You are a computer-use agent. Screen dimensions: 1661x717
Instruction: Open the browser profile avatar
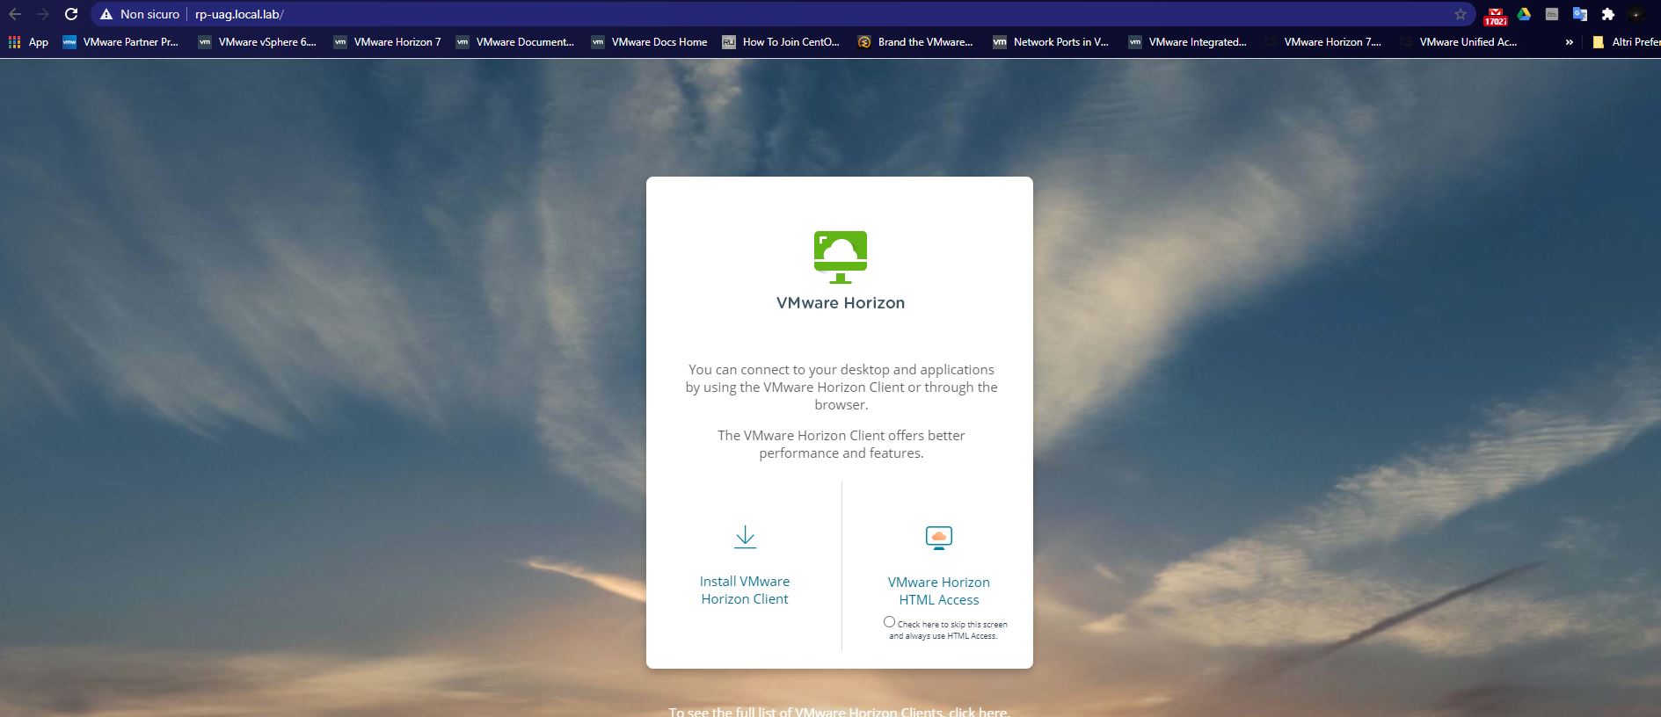point(1636,14)
